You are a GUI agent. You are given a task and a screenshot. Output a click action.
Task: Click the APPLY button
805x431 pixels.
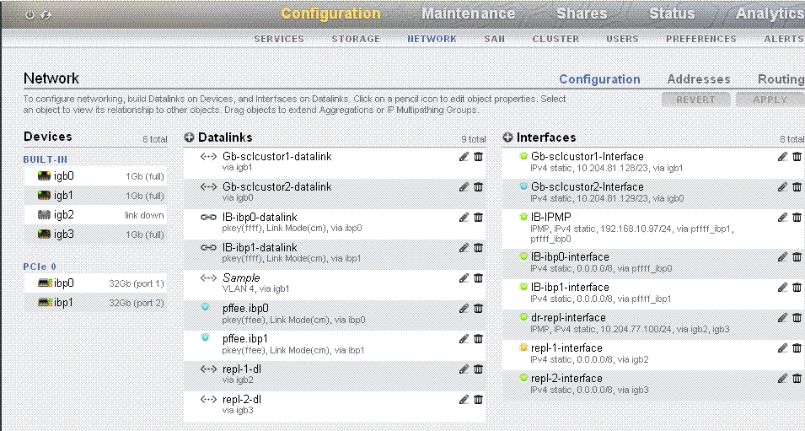pos(770,100)
